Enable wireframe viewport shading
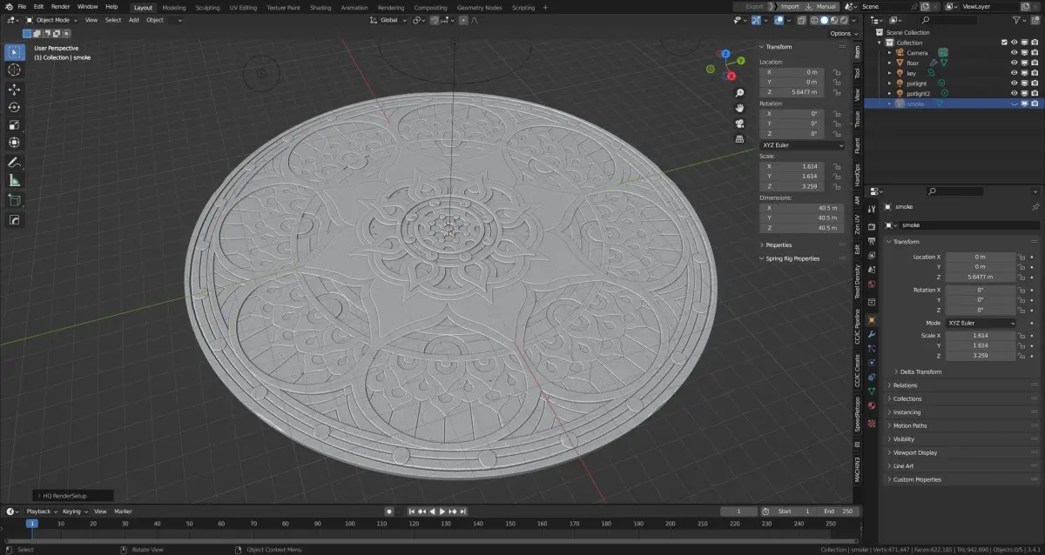1045x555 pixels. (814, 20)
